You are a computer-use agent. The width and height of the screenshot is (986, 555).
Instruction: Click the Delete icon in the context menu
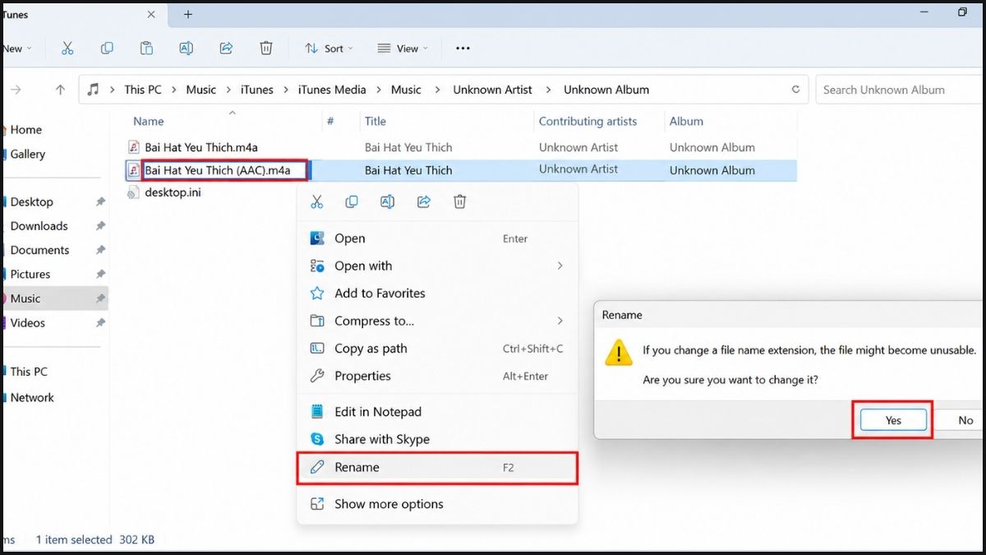460,201
